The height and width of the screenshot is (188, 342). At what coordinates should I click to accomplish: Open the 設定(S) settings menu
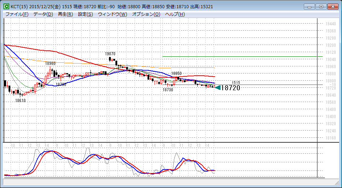85,14
